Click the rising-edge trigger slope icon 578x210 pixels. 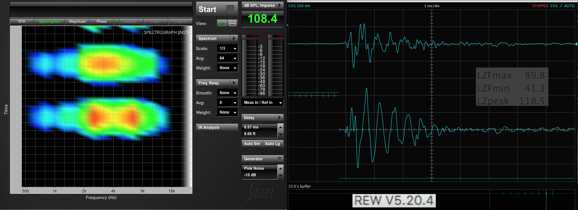coord(561,6)
